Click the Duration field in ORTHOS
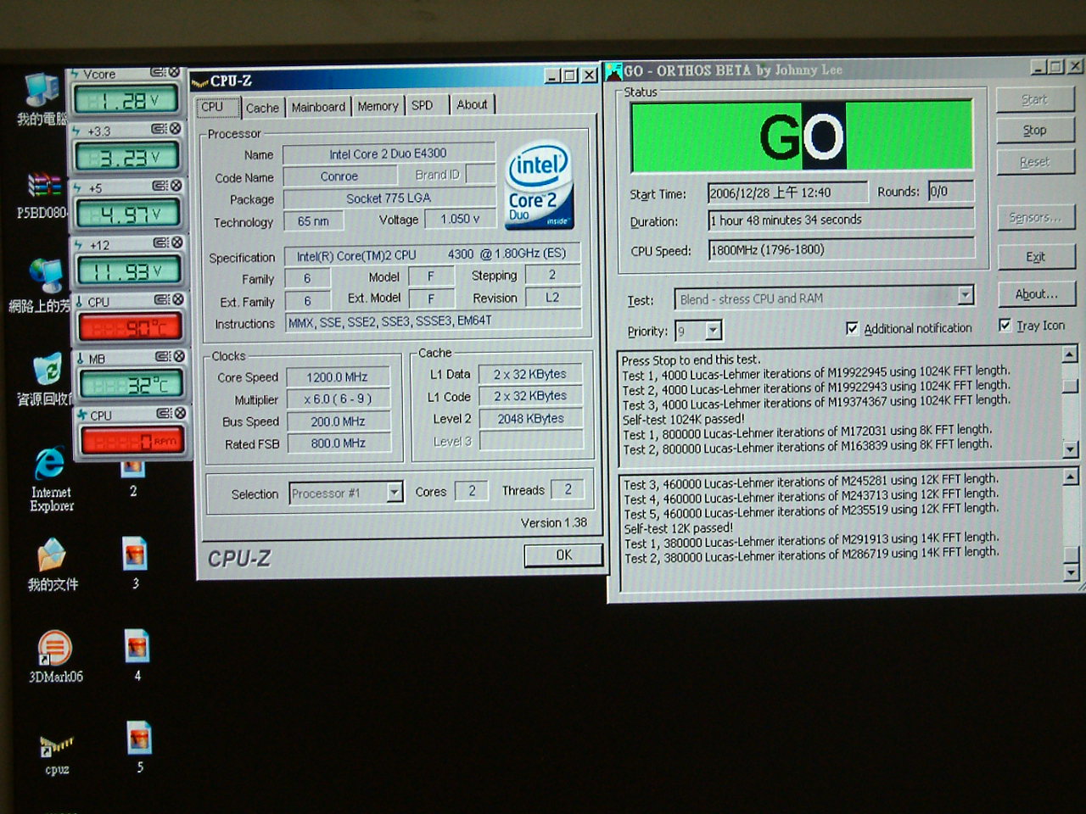 point(841,220)
